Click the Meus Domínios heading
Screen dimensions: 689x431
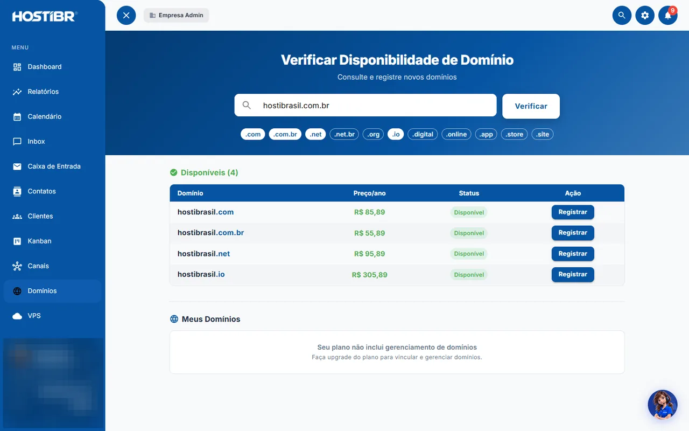(211, 319)
